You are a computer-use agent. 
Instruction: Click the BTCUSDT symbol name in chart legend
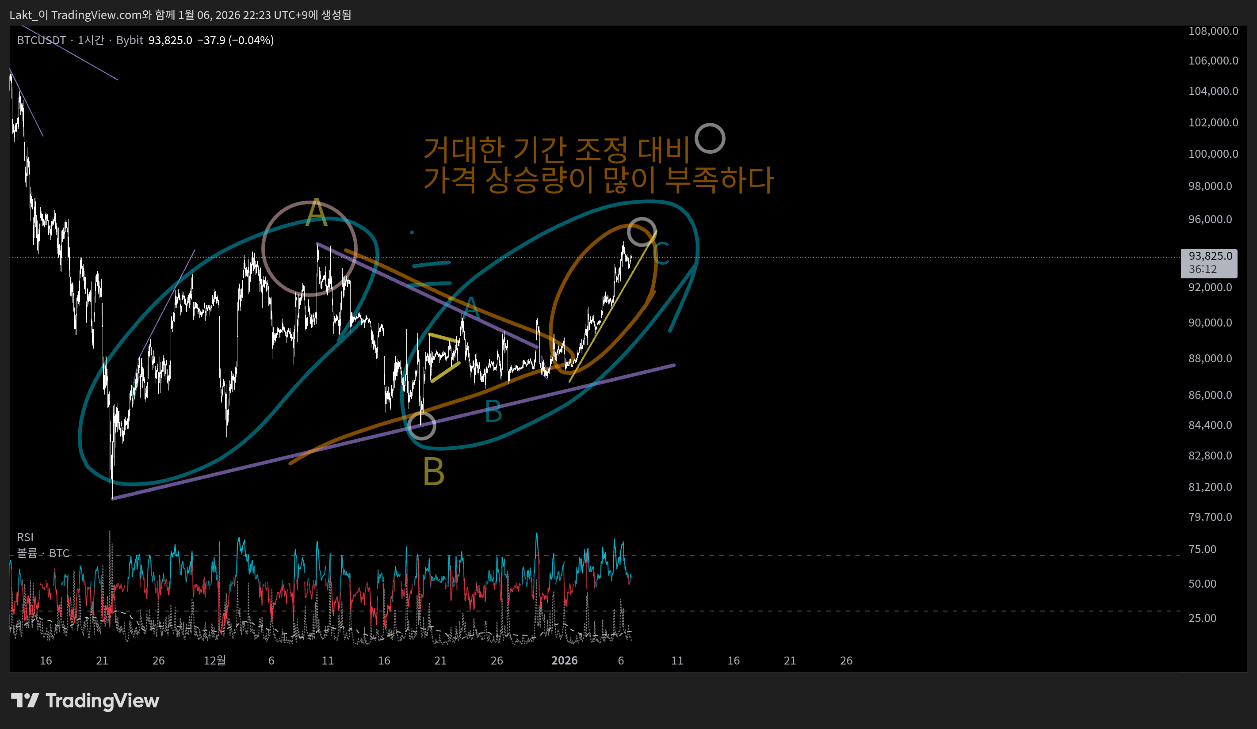[42, 40]
